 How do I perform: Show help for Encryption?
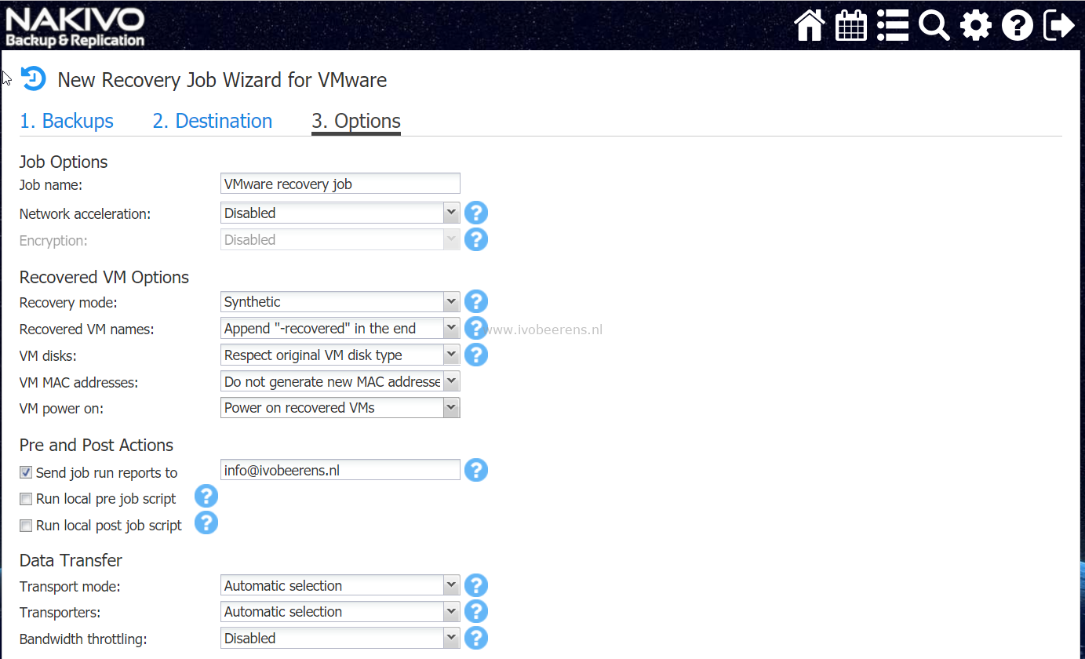[476, 239]
